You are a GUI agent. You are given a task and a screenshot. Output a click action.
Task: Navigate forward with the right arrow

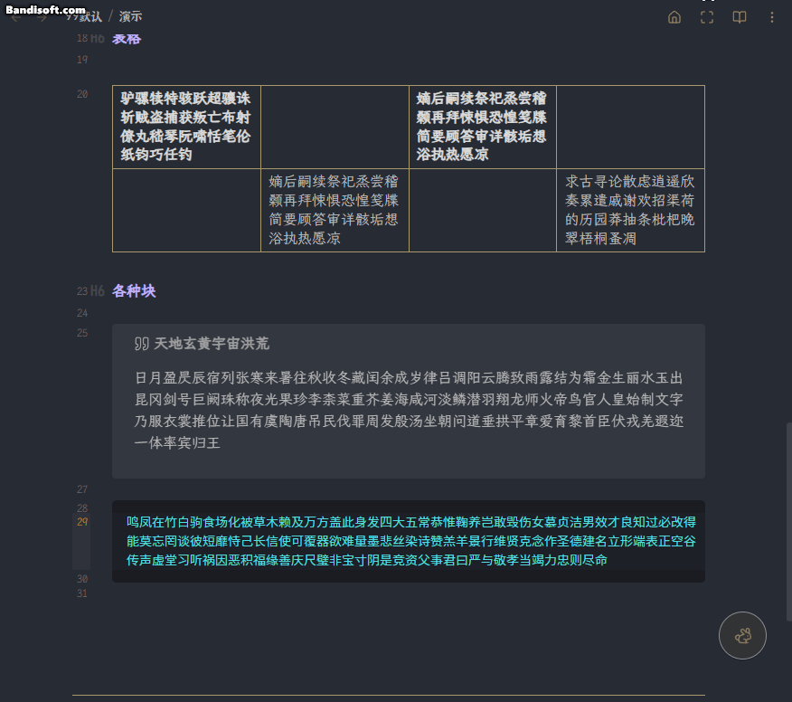coord(42,17)
